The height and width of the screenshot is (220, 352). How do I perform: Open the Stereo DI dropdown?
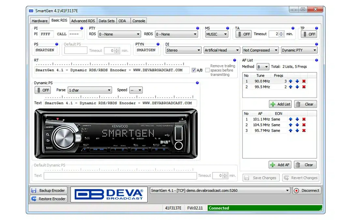(183, 50)
